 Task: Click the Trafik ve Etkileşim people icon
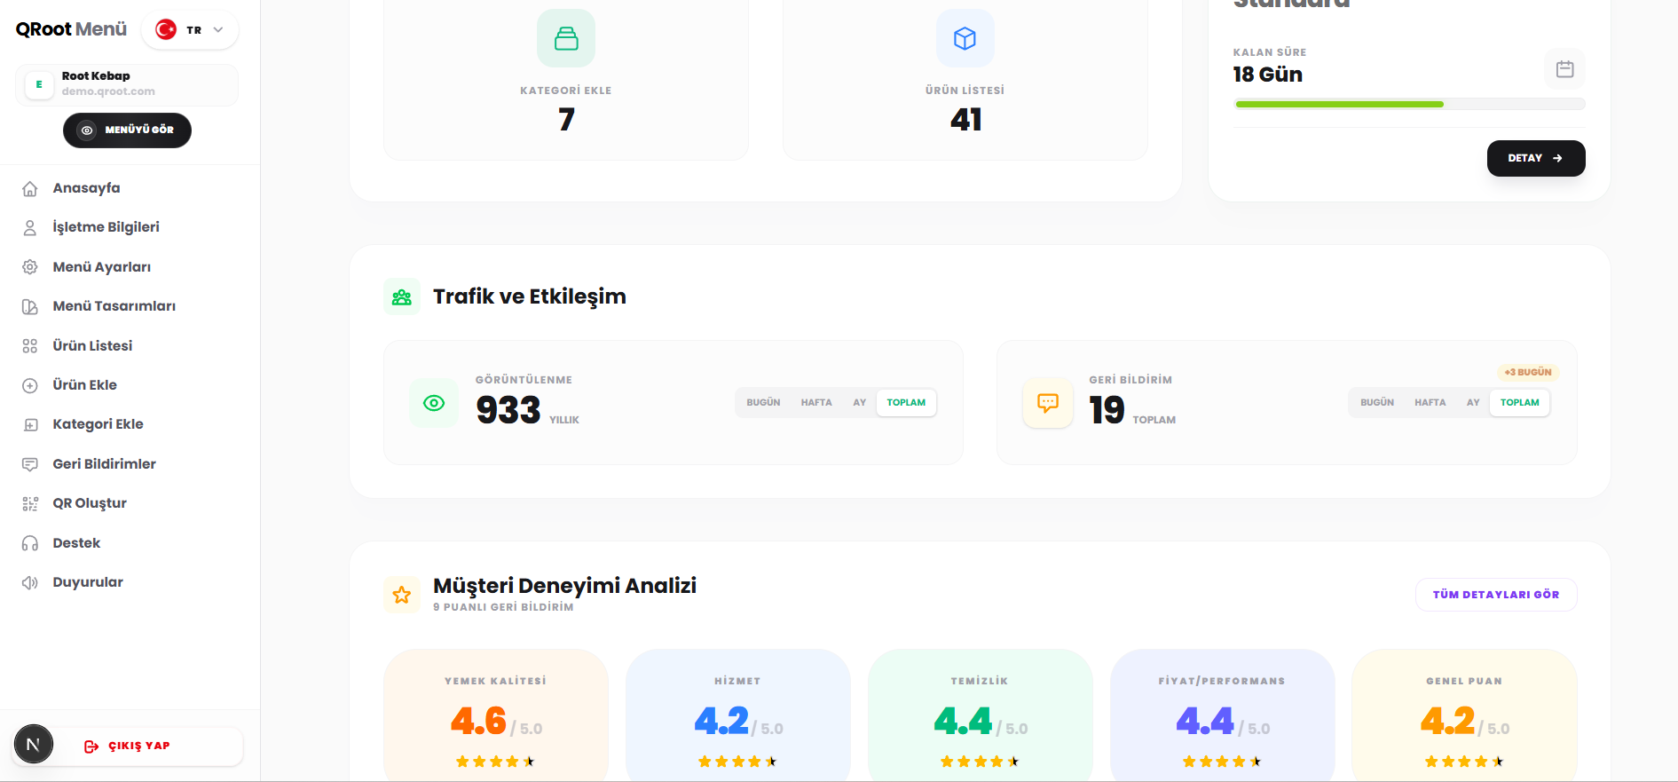click(x=402, y=297)
